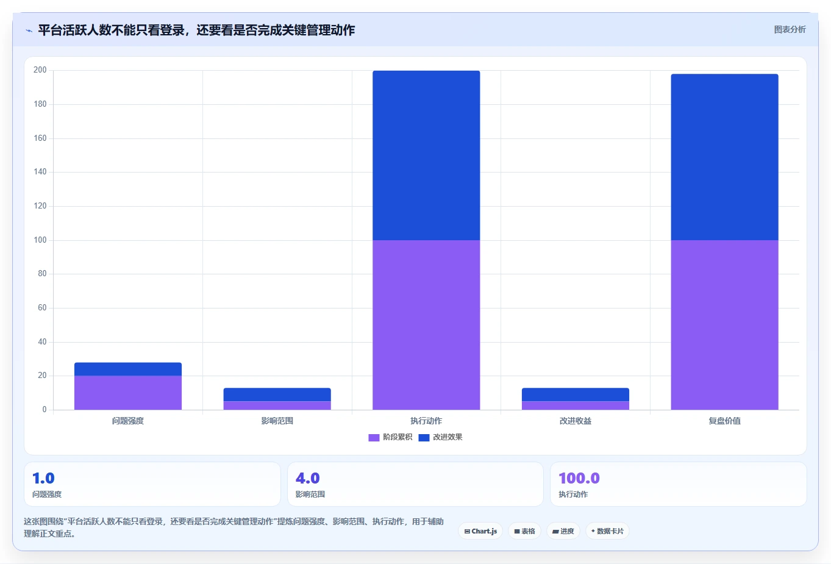The image size is (831, 564).
Task: Click the 改进效果 legend label
Action: pyautogui.click(x=448, y=437)
